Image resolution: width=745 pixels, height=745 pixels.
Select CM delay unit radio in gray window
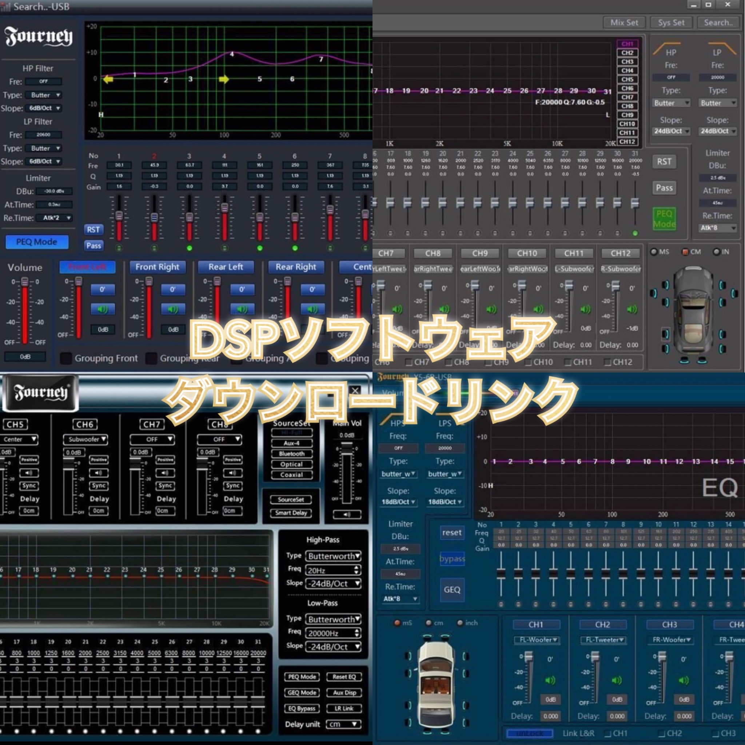click(685, 252)
